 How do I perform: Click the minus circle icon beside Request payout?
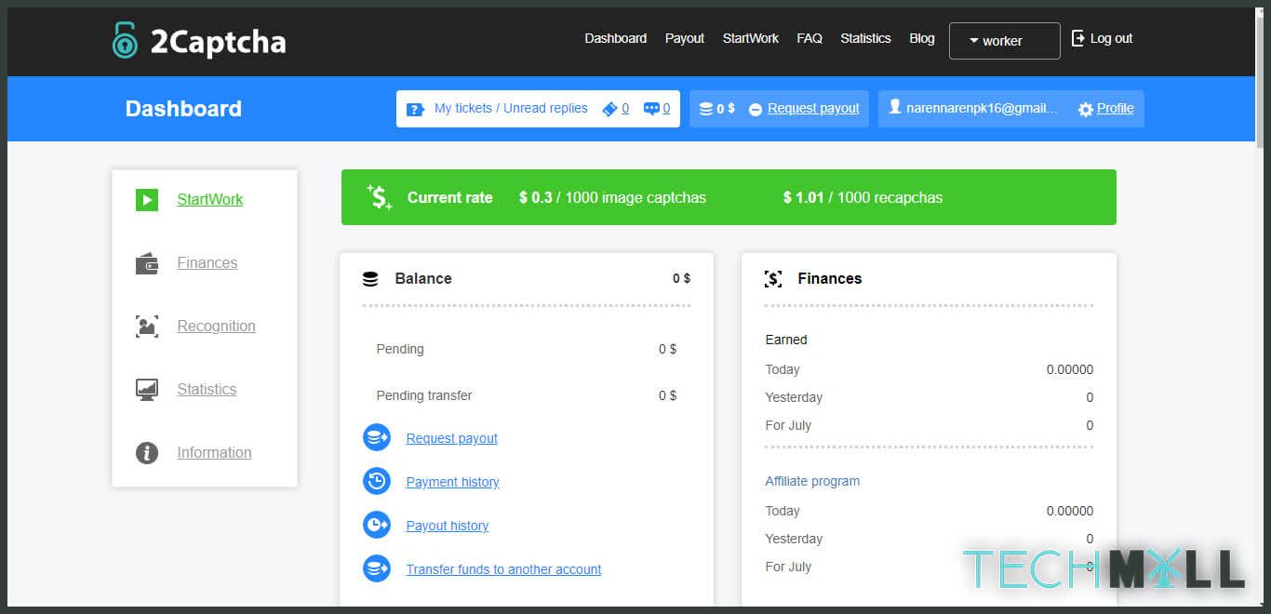(756, 109)
